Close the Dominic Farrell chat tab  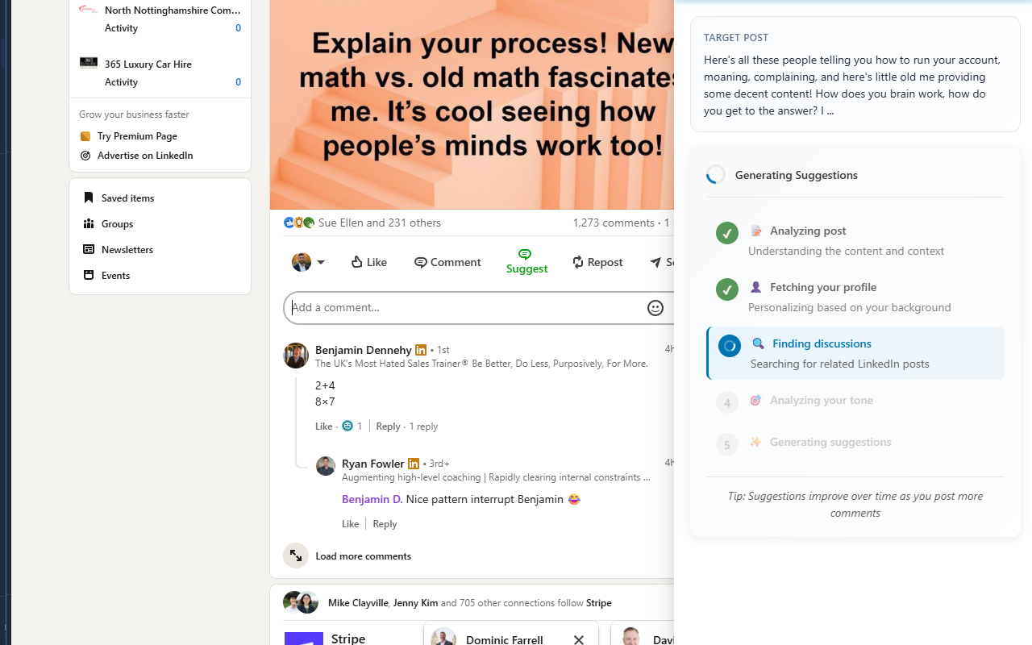pyautogui.click(x=578, y=640)
